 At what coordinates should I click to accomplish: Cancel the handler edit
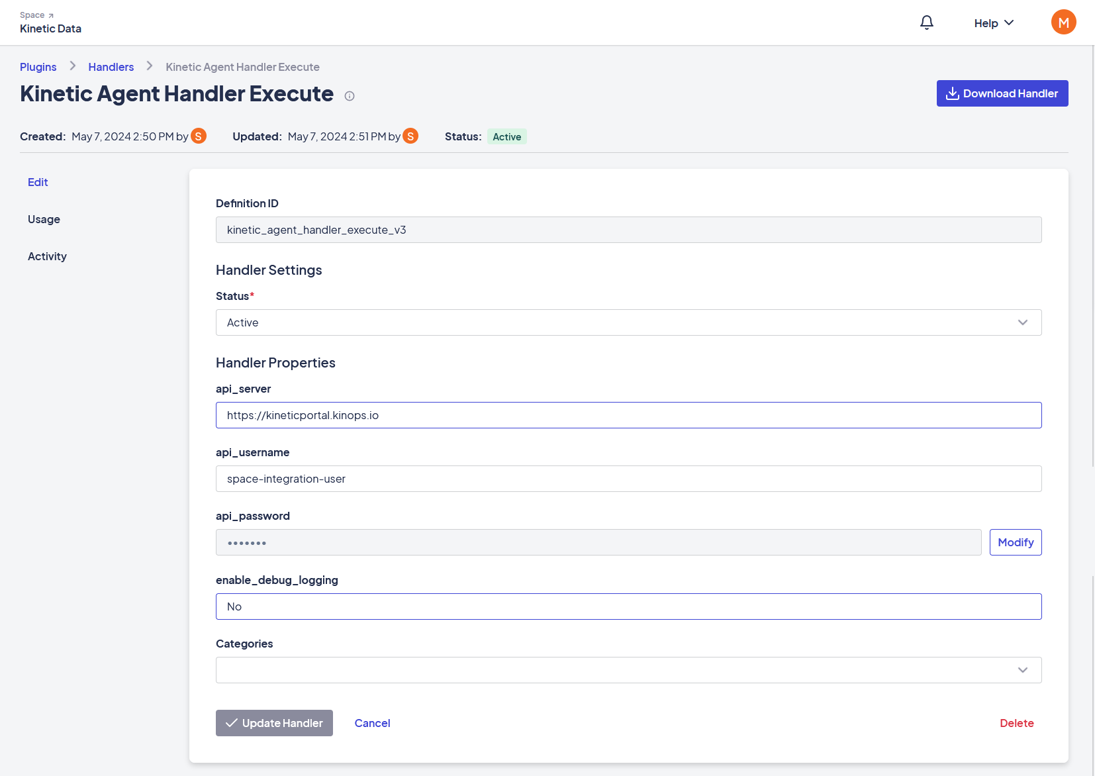(x=372, y=723)
